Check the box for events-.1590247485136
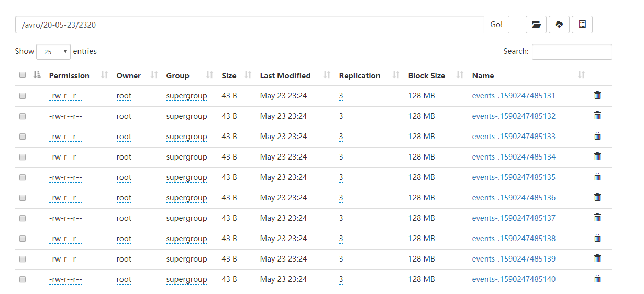The image size is (644, 294). (x=23, y=198)
